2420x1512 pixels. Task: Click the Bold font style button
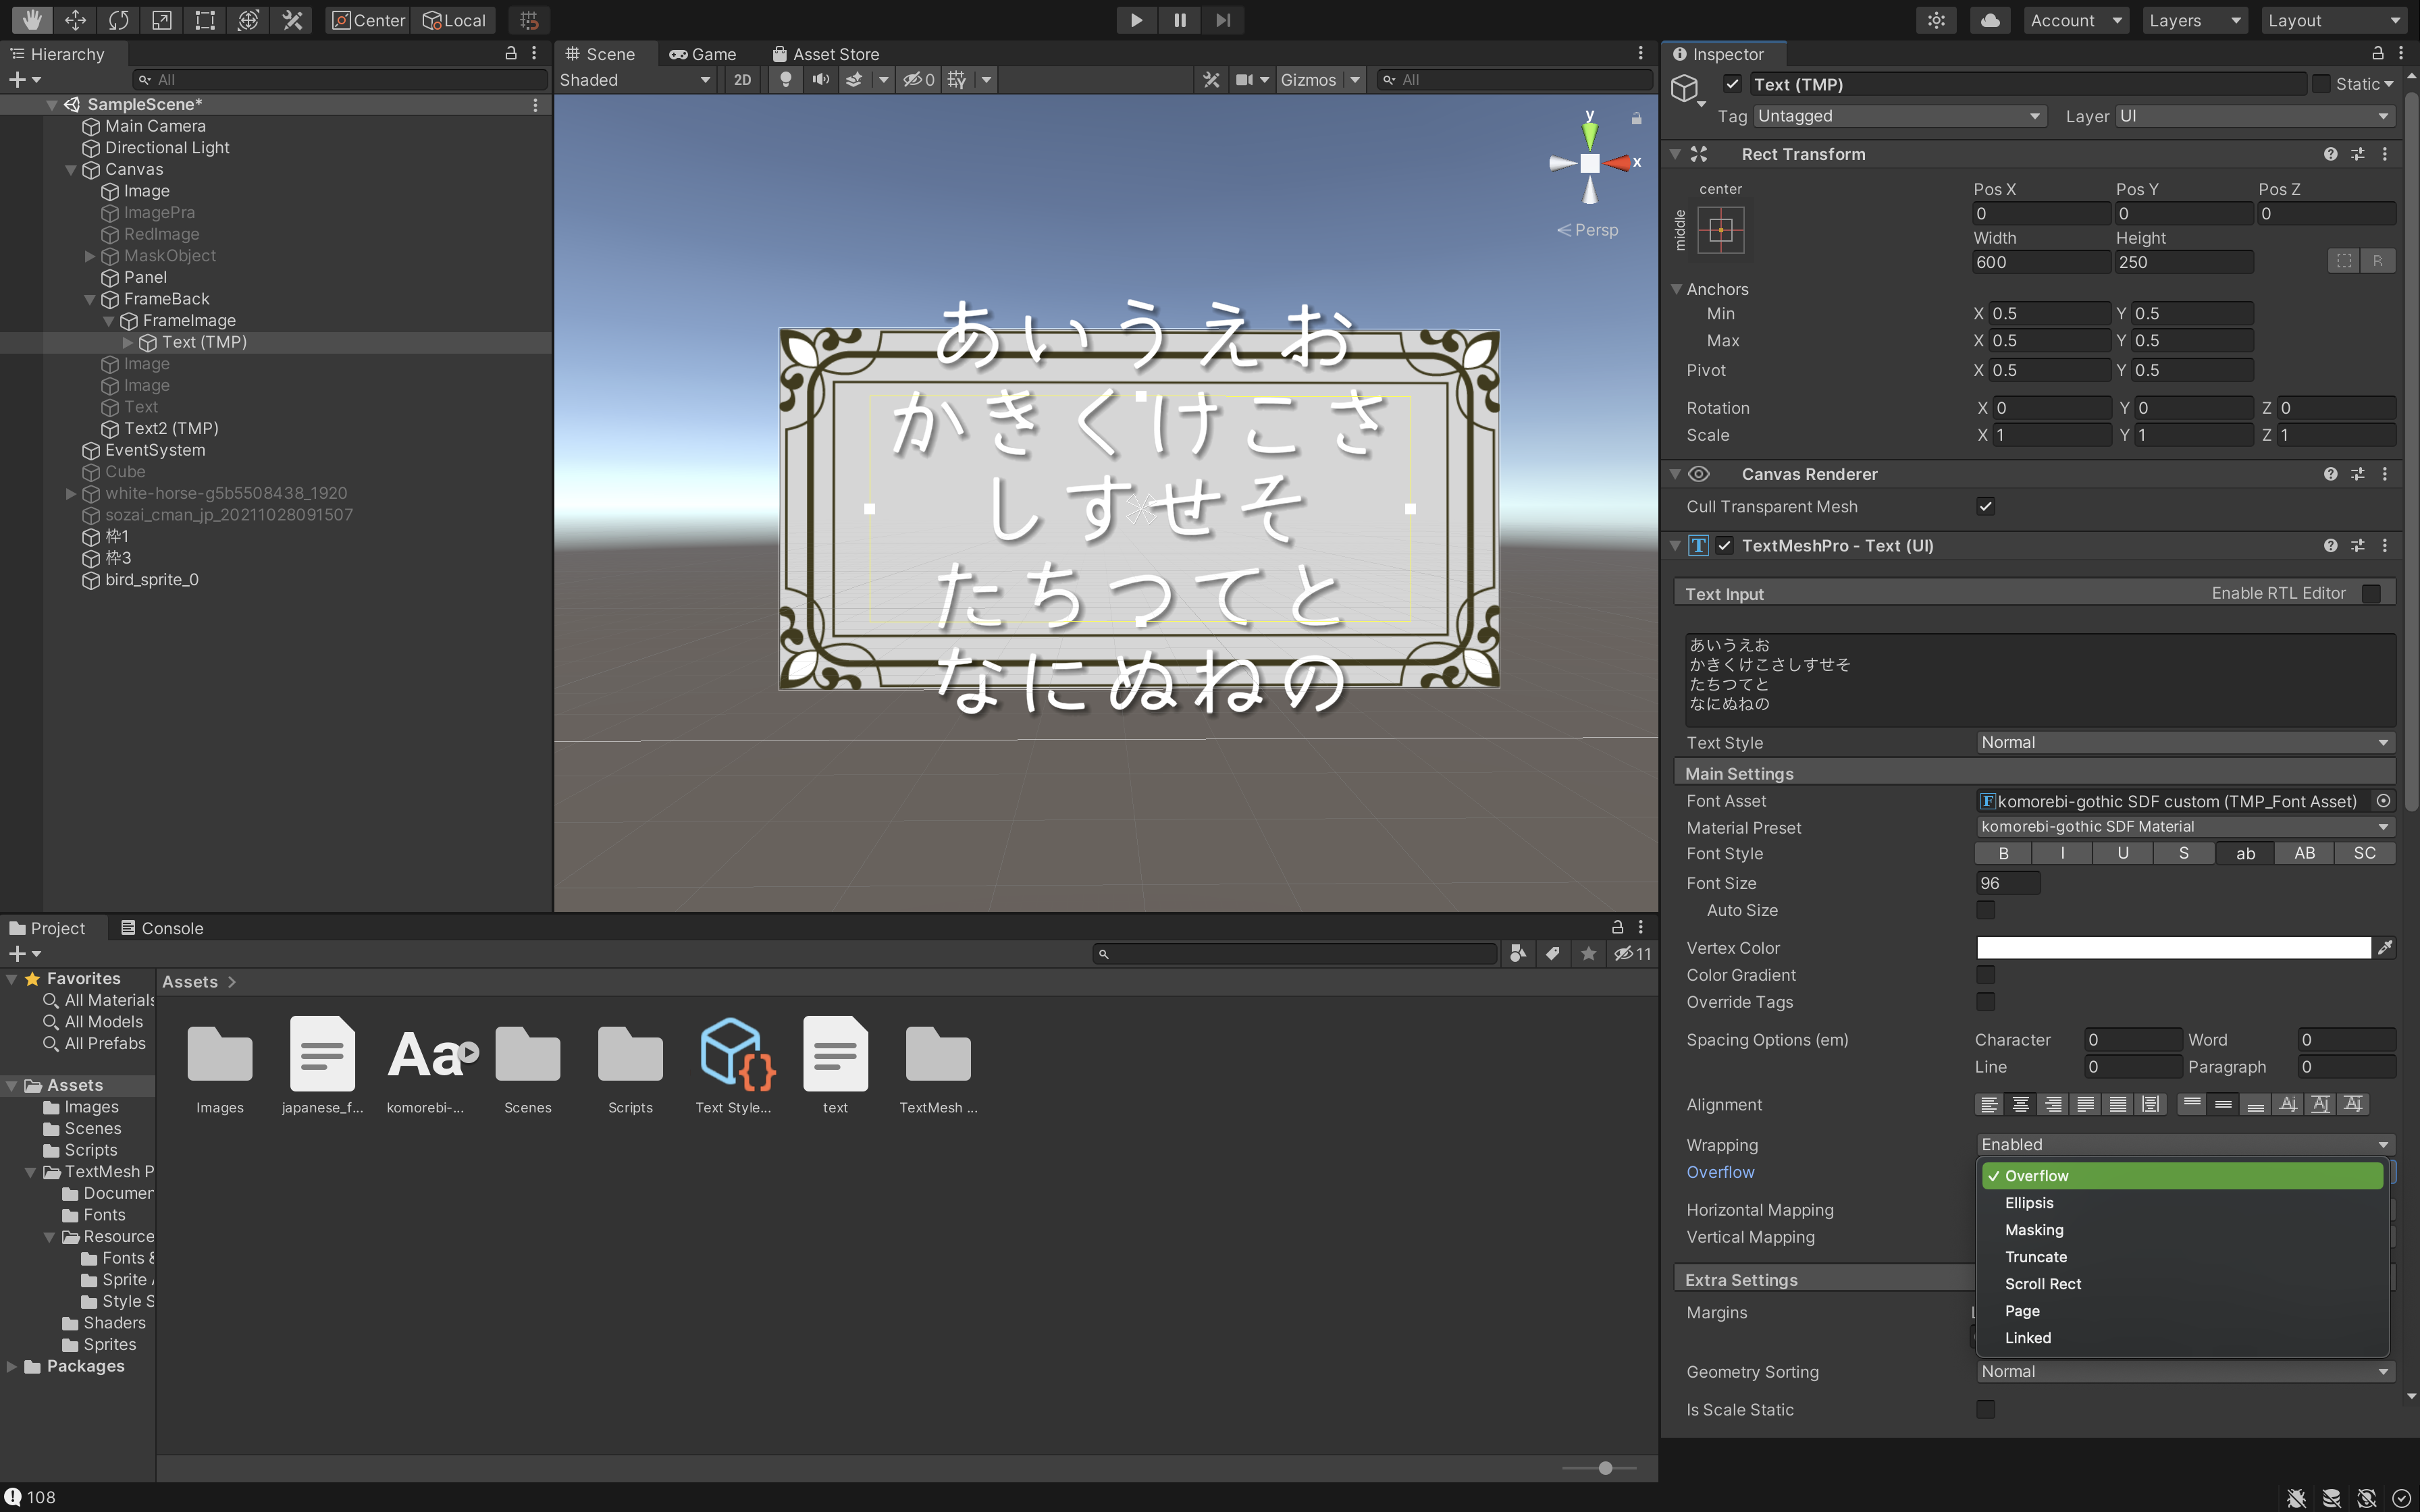[x=2003, y=853]
